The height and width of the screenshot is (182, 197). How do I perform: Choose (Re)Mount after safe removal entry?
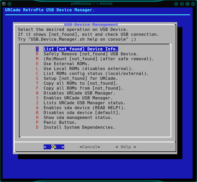pyautogui.click(x=99, y=59)
